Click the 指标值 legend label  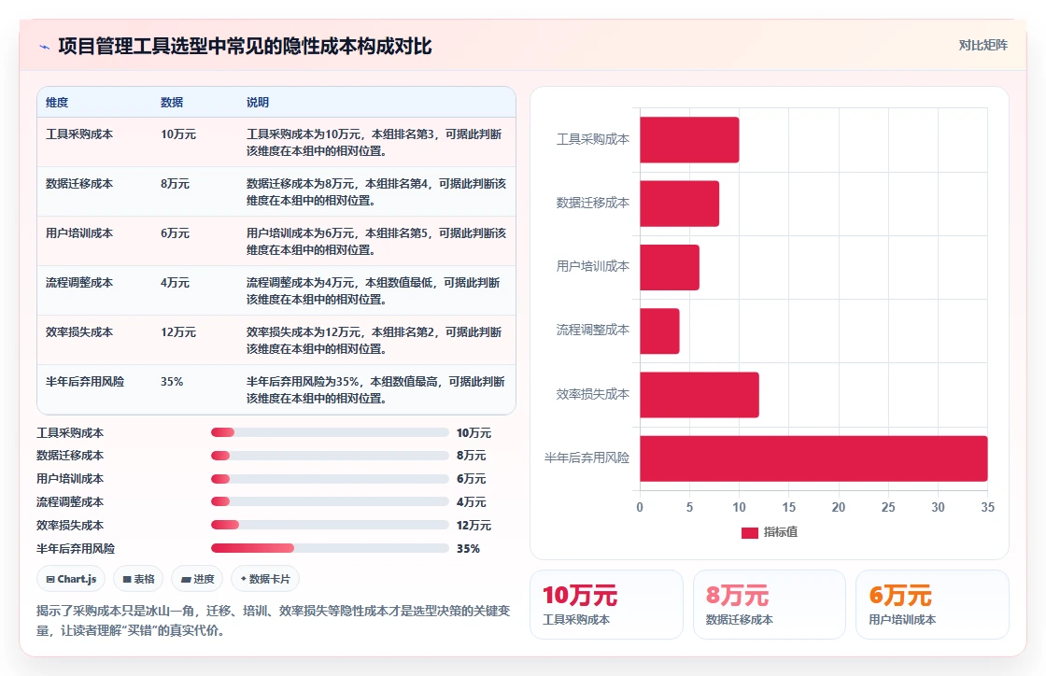click(781, 532)
